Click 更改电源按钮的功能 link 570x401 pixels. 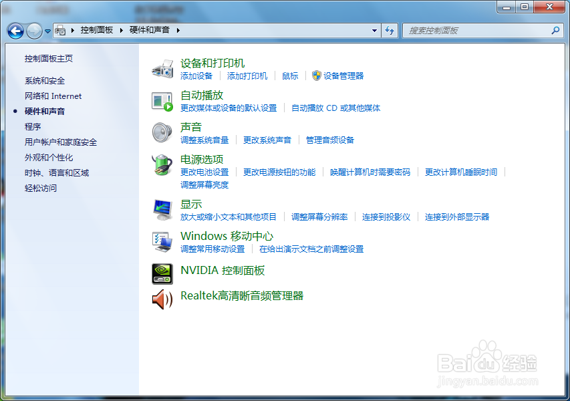[x=280, y=172]
